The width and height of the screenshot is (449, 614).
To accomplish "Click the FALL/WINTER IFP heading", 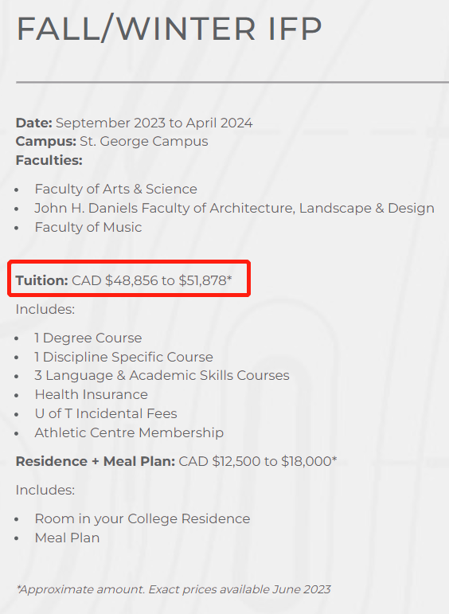I will [x=169, y=28].
